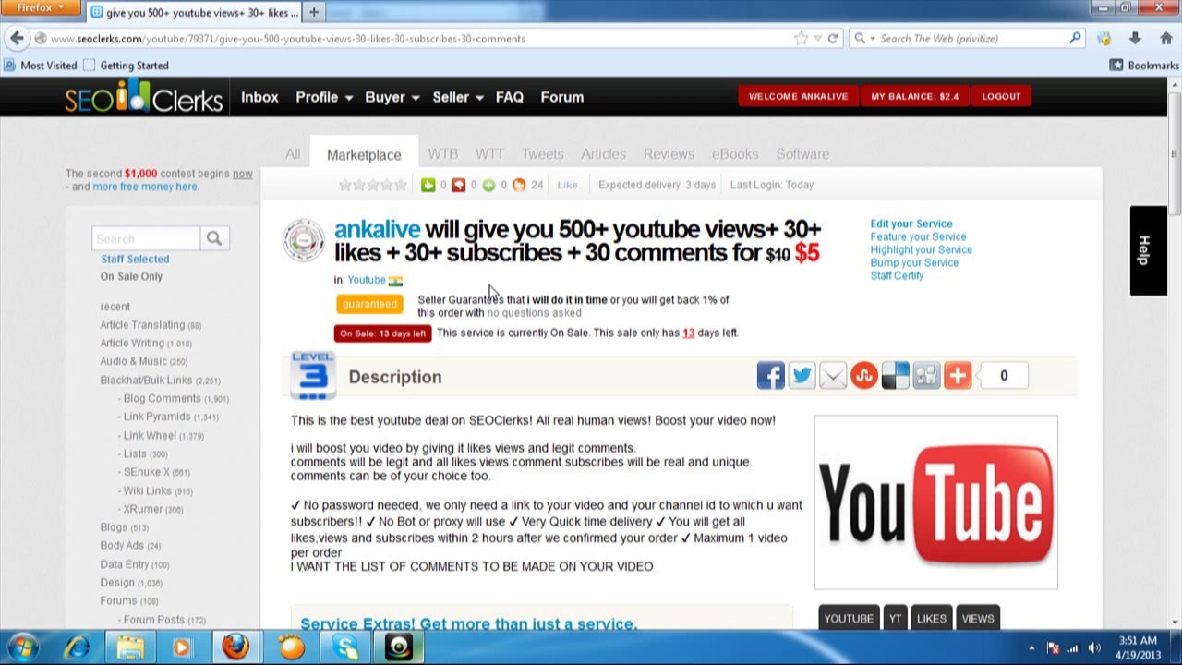Share the service on Twitter
Image resolution: width=1182 pixels, height=665 pixels.
click(x=802, y=376)
